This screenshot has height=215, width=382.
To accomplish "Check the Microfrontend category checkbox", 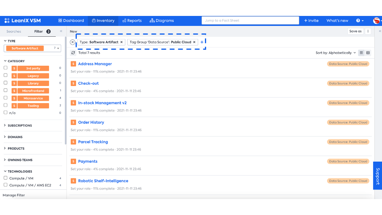I will (6, 90).
